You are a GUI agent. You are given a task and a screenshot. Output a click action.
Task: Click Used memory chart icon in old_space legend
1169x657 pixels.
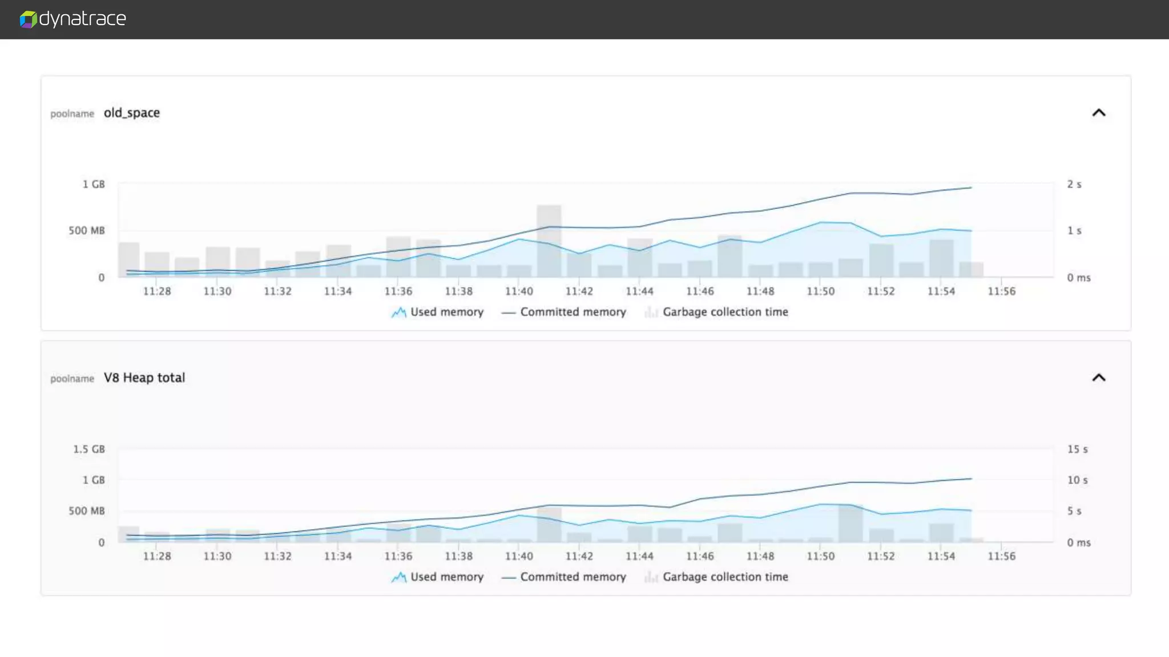tap(398, 312)
